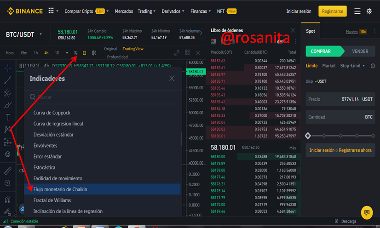Click the Registrarse button
The width and height of the screenshot is (380, 228).
point(333,11)
